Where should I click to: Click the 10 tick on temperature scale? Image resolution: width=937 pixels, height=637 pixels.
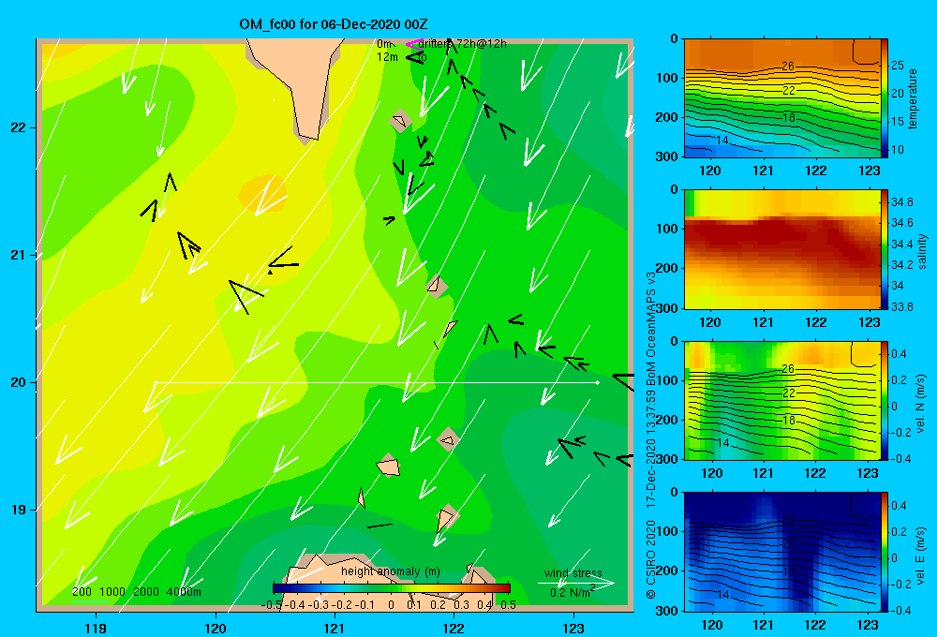point(898,149)
